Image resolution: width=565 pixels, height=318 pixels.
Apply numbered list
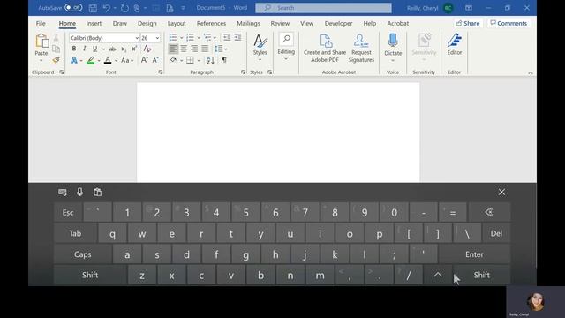191,37
